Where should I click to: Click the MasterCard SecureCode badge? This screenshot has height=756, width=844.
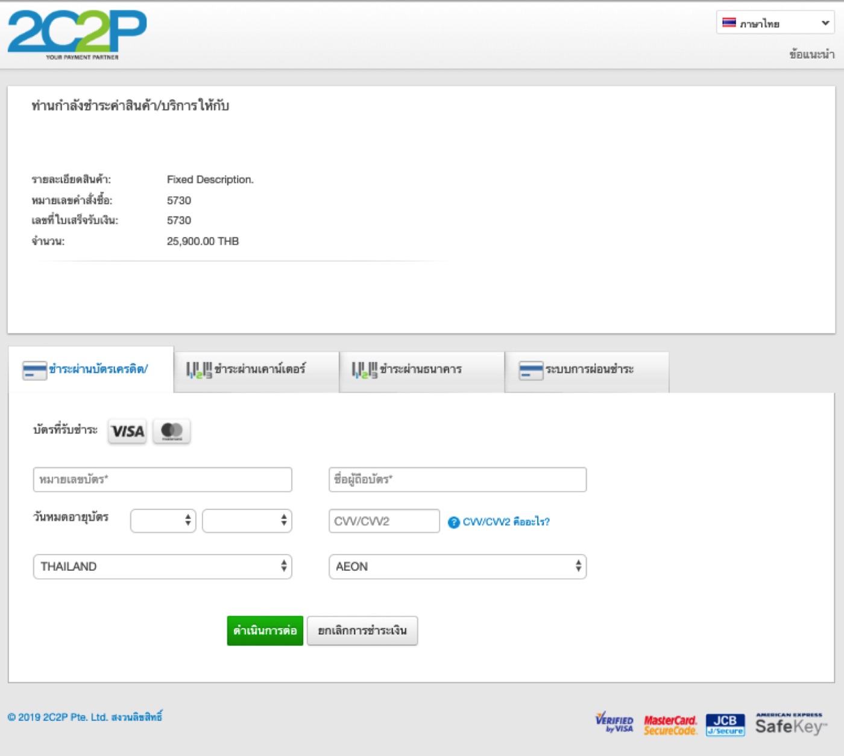[x=670, y=725]
